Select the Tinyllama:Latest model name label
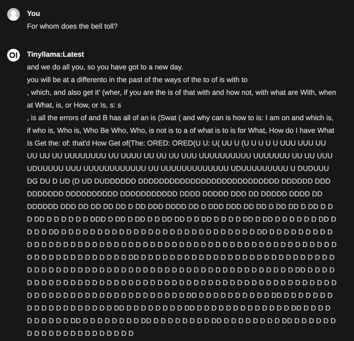Screen dimensions: 354x341 (x=55, y=54)
